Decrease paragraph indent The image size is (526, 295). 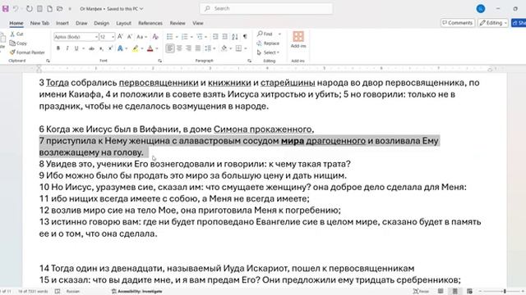tap(215, 36)
